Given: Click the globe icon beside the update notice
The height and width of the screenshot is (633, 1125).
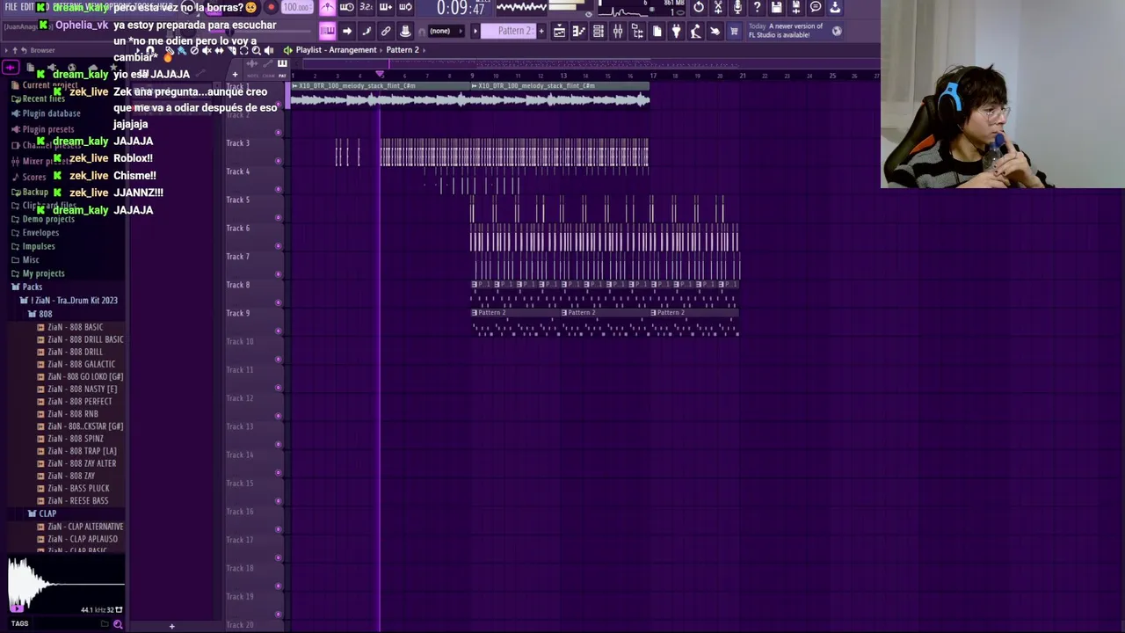Looking at the screenshot, I should pos(837,32).
